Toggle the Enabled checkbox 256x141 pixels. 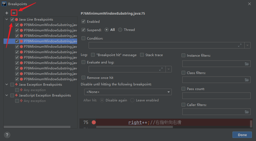[83, 21]
